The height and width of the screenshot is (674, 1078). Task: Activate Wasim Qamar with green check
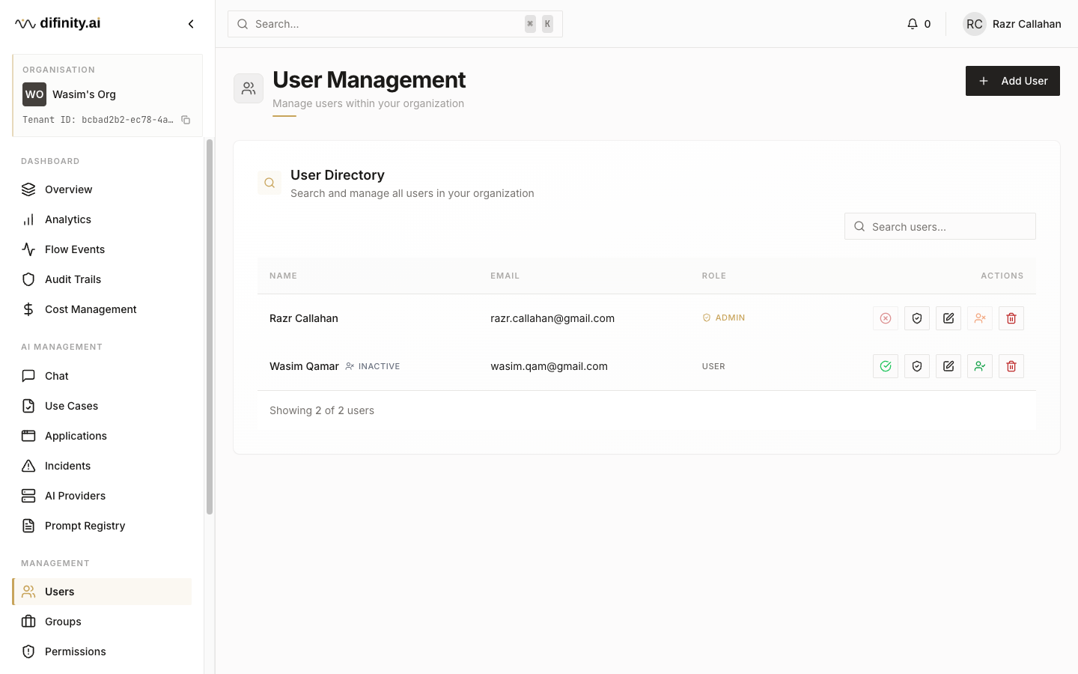click(x=886, y=366)
